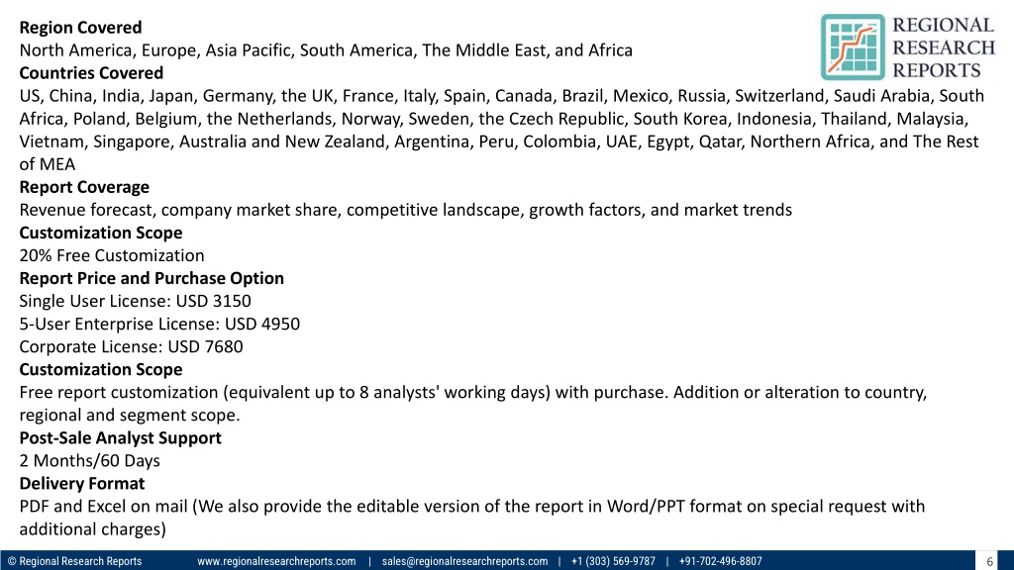Viewport: 1014px width, 570px height.
Task: Click the 2 Months/60 Days text
Action: coord(90,461)
